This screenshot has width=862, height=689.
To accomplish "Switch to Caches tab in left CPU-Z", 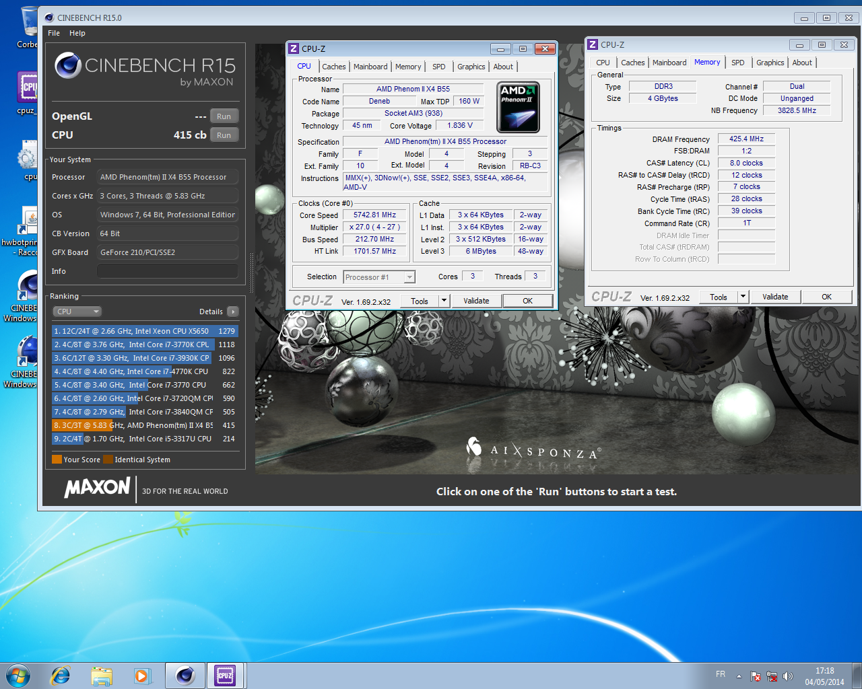I will (333, 67).
